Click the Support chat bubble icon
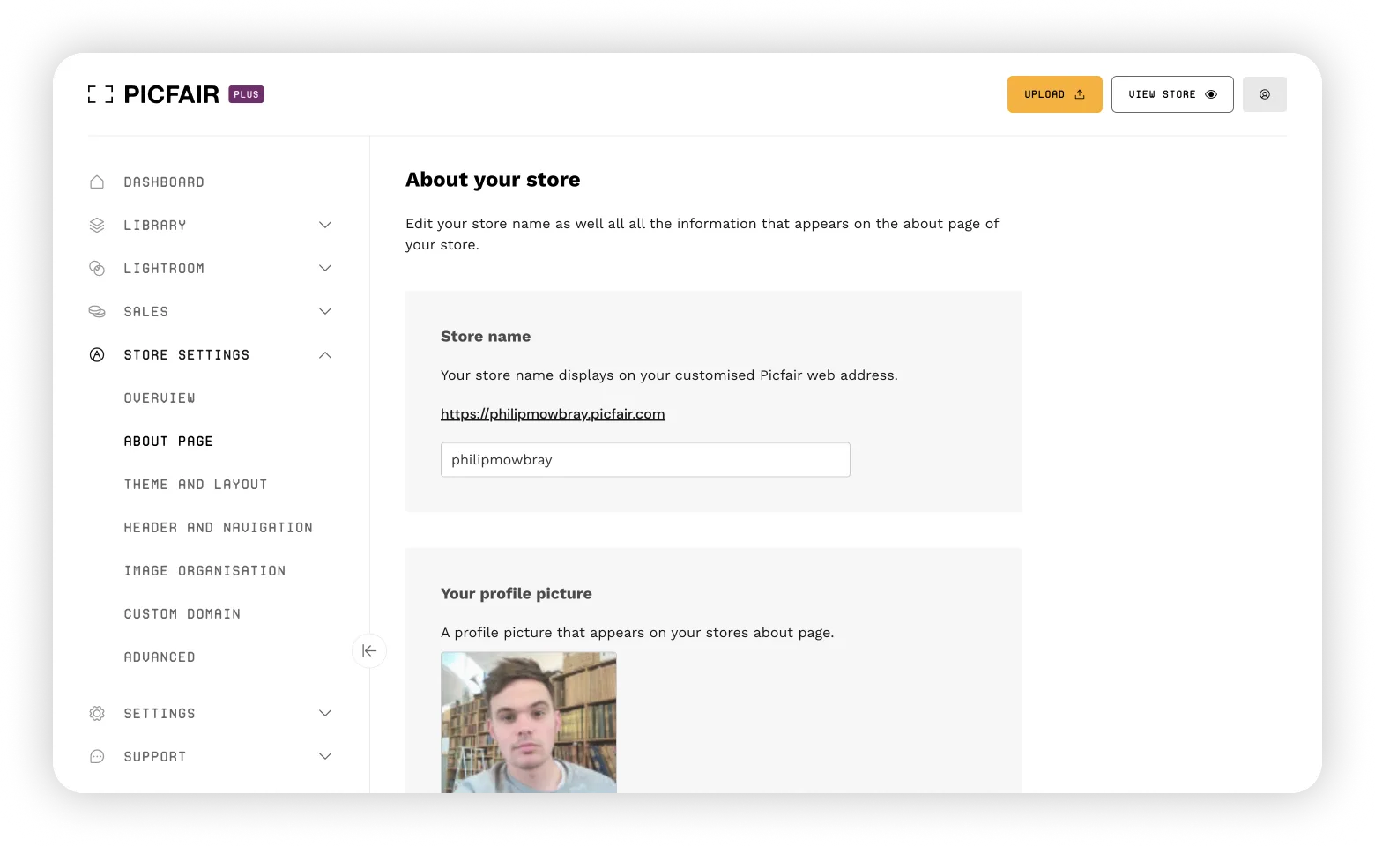 [x=97, y=756]
